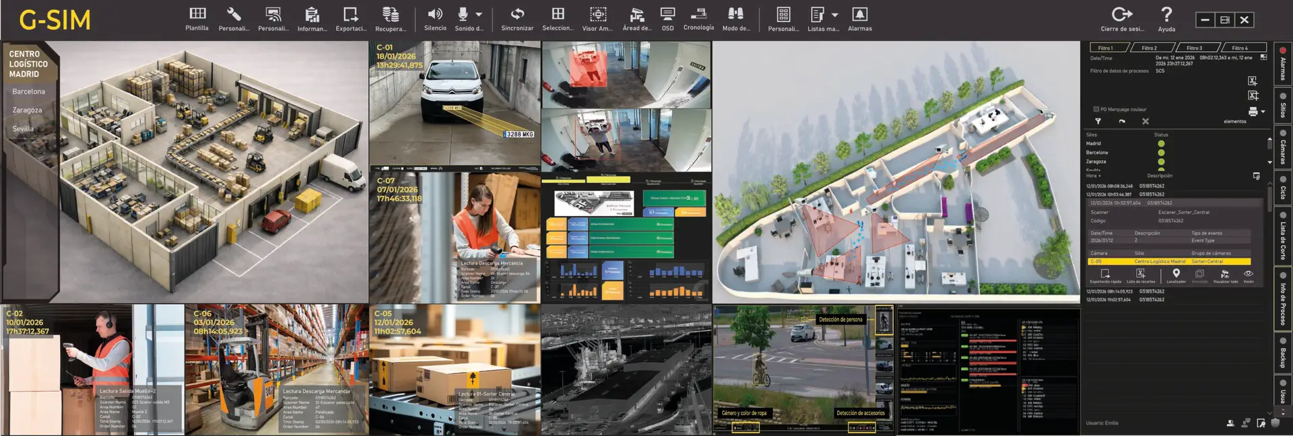Click the Localizador pin icon
This screenshot has width=1293, height=436.
(x=1176, y=274)
